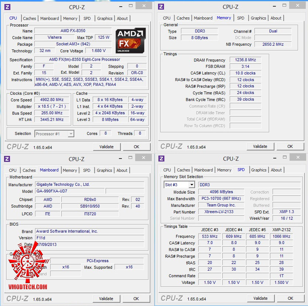Click Validate in the Mainboard window

pyautogui.click(x=106, y=299)
